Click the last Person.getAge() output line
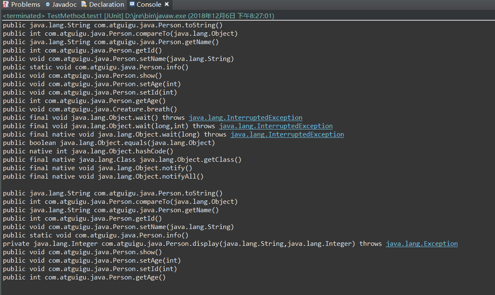 click(x=84, y=277)
